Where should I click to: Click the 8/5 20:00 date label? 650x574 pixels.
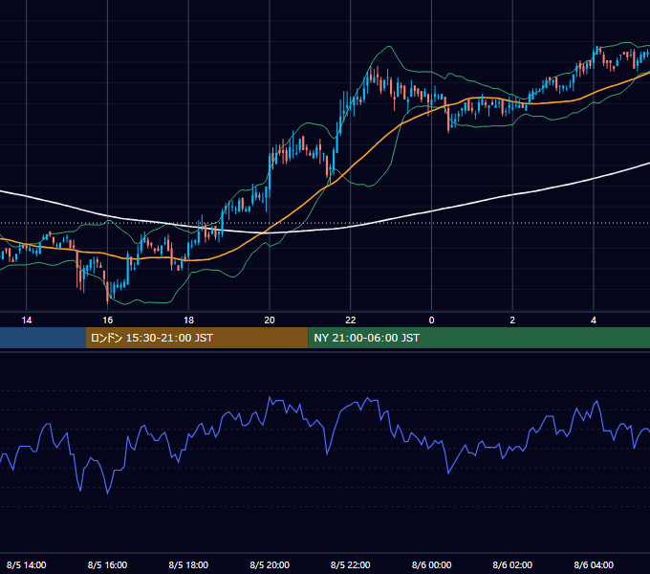pos(270,564)
